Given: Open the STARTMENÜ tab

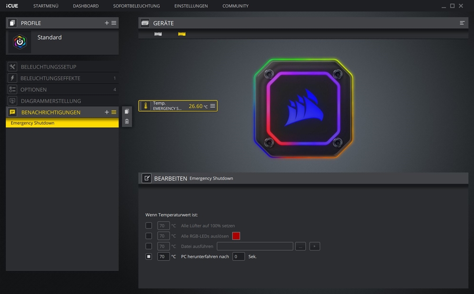Looking at the screenshot, I should (46, 6).
